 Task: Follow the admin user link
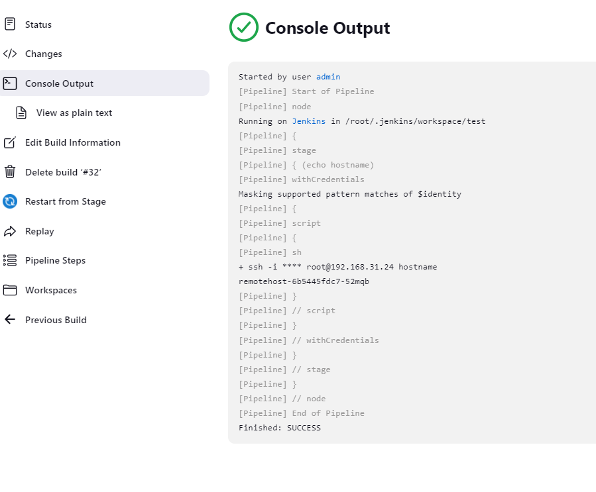[x=328, y=77]
